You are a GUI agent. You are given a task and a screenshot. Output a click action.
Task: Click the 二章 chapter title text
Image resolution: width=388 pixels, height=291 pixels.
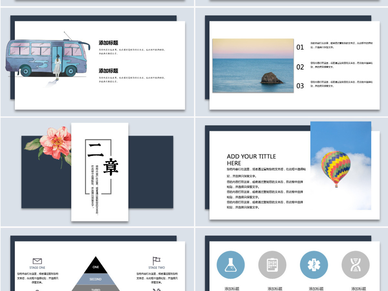[103, 159]
